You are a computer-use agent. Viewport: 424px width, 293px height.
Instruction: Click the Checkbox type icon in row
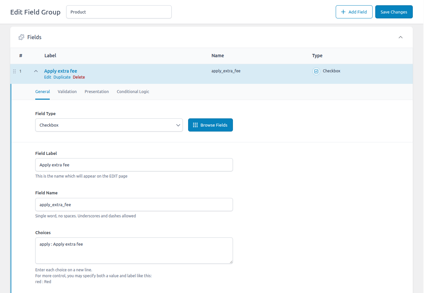point(316,71)
